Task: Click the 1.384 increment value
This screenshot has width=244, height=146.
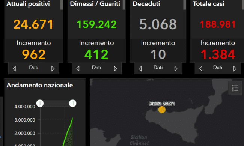Action: [218, 54]
